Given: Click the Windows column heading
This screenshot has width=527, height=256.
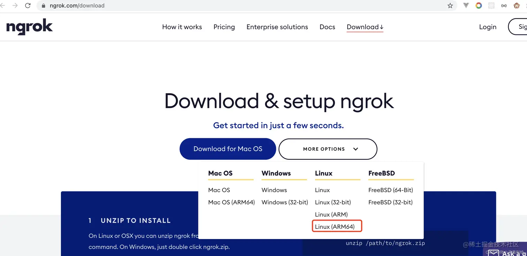Looking at the screenshot, I should point(276,173).
